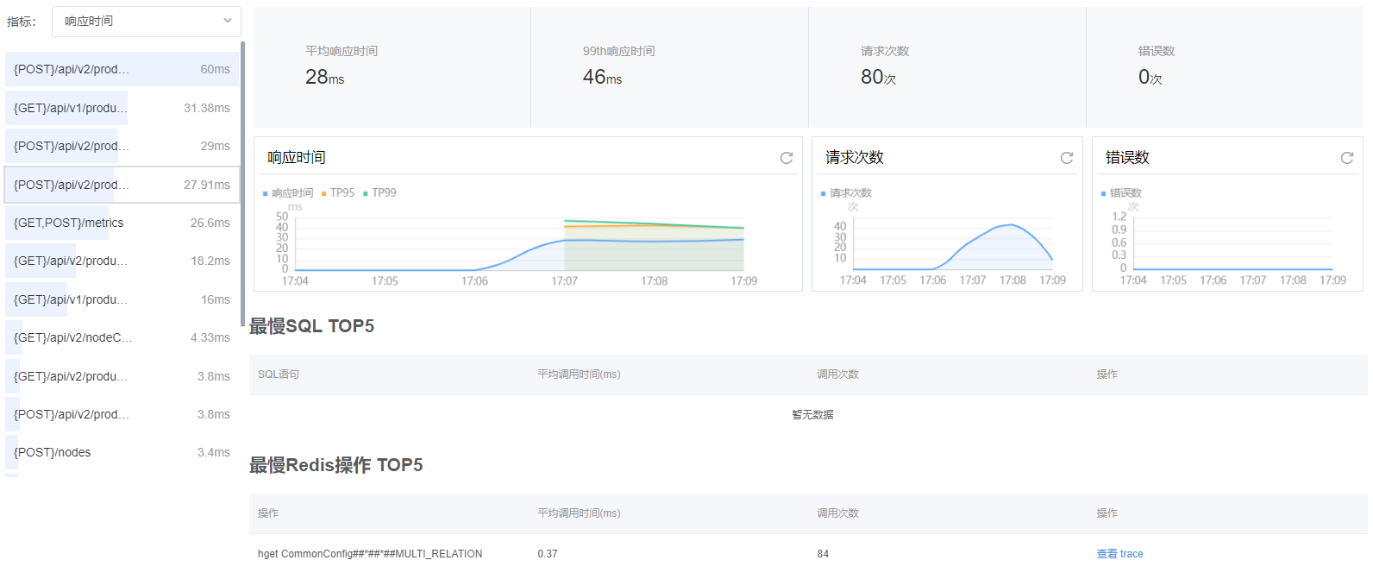Select the 4.33ms GET nodeC endpoint
Image resolution: width=1373 pixels, height=579 pixels.
(x=122, y=337)
